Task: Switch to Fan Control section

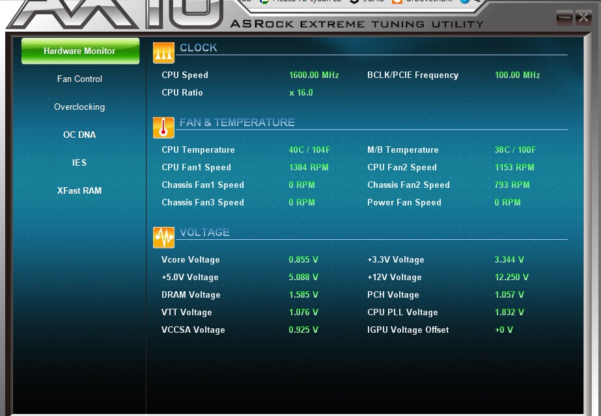Action: pyautogui.click(x=79, y=79)
